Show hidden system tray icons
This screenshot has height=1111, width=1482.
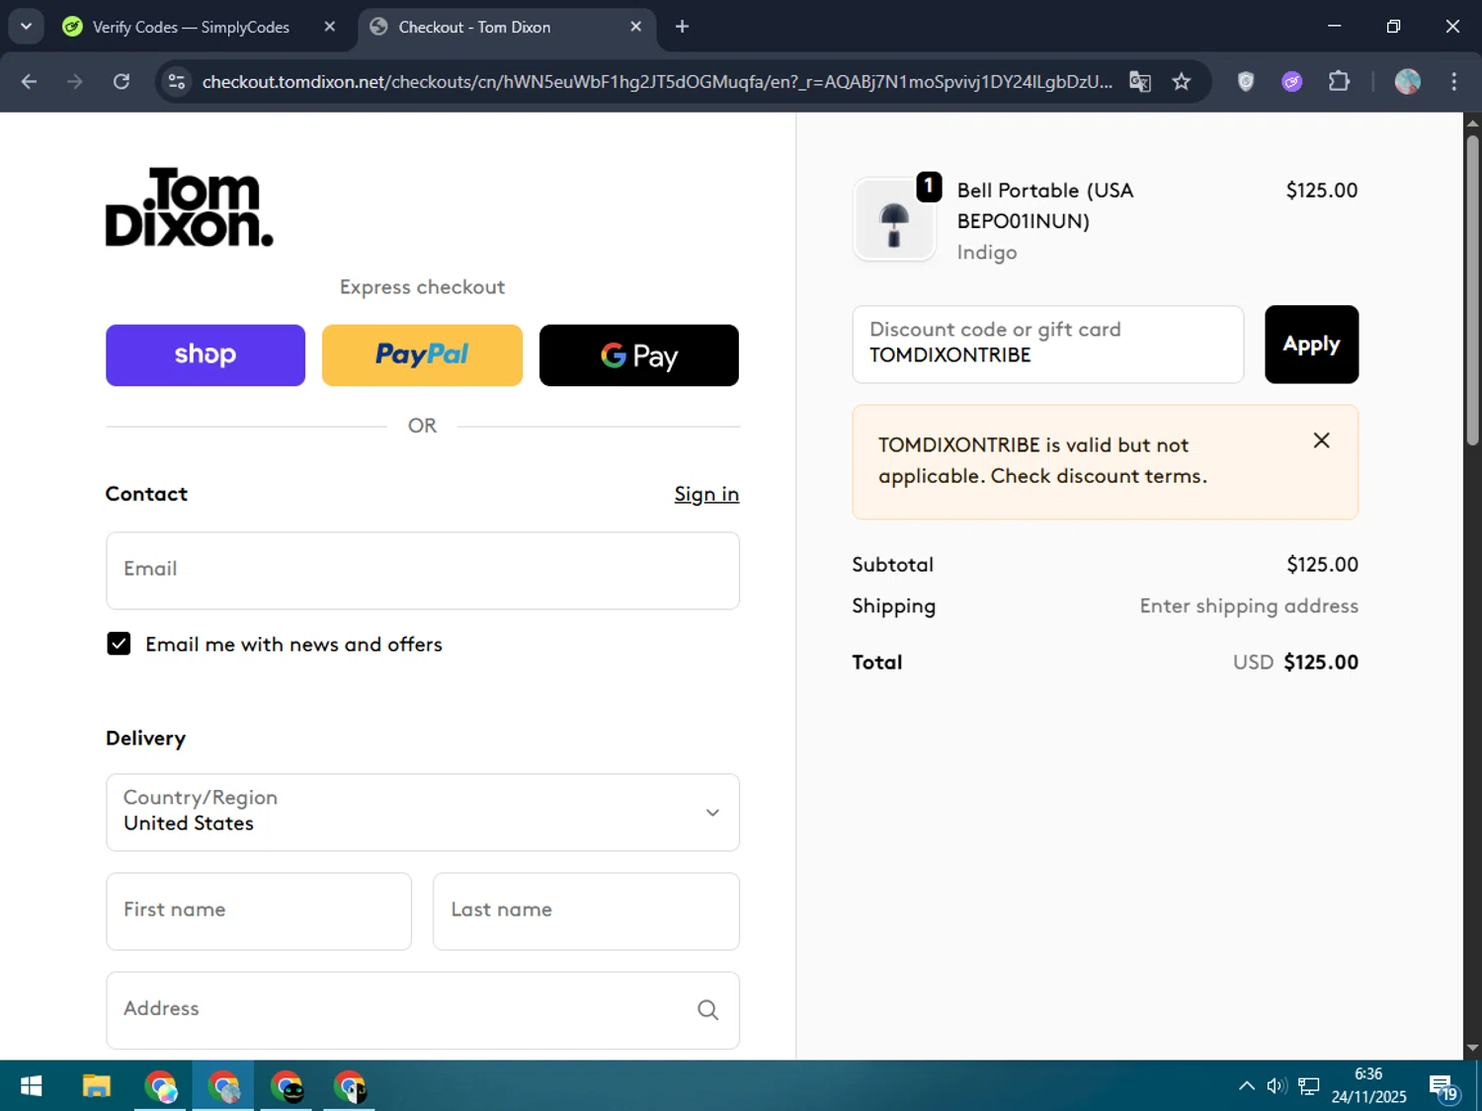pyautogui.click(x=1247, y=1086)
